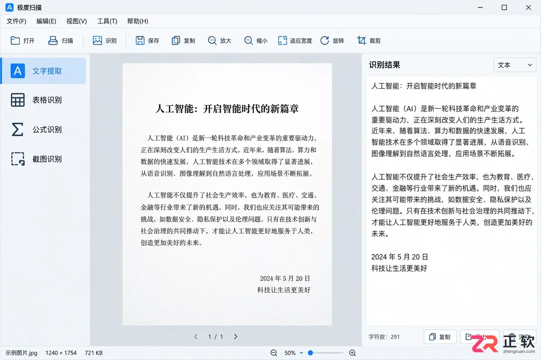Click the zoom-out magnifier in status bar
Image resolution: width=541 pixels, height=360 pixels.
tap(274, 353)
